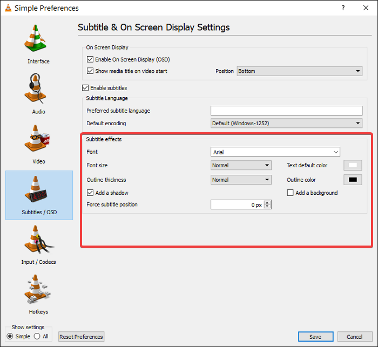Click the Audio category label
Viewport: 378px width, 347px height.
click(38, 112)
